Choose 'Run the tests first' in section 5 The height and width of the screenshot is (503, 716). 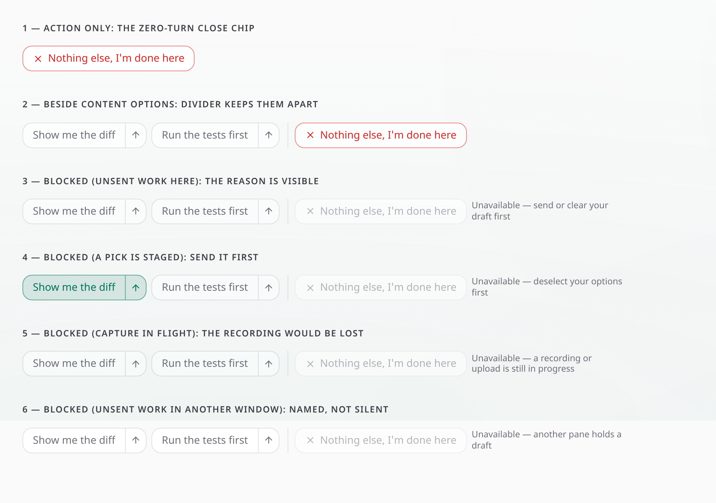click(x=205, y=364)
